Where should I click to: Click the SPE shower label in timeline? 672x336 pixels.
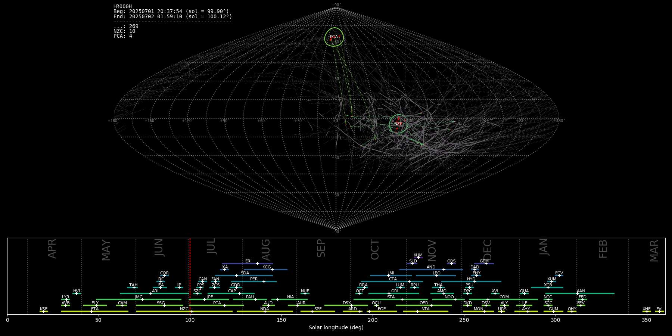click(x=318, y=309)
